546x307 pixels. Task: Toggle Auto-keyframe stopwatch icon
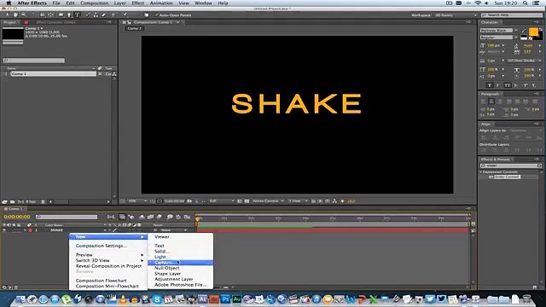click(178, 217)
